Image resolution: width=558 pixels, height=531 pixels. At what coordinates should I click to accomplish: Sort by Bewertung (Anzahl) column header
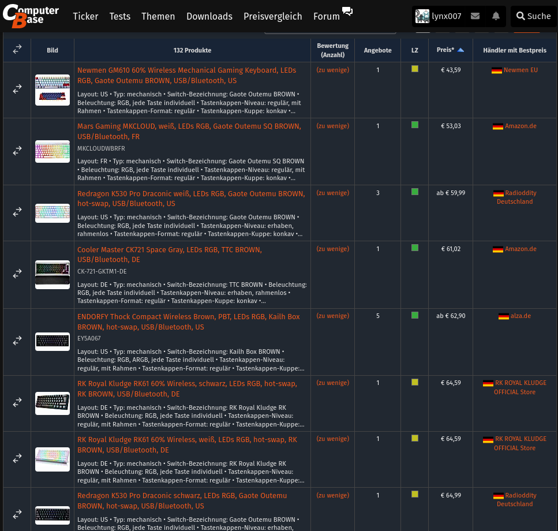[333, 50]
